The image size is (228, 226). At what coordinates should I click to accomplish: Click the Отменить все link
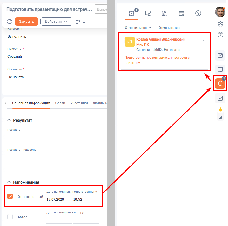coord(169,28)
